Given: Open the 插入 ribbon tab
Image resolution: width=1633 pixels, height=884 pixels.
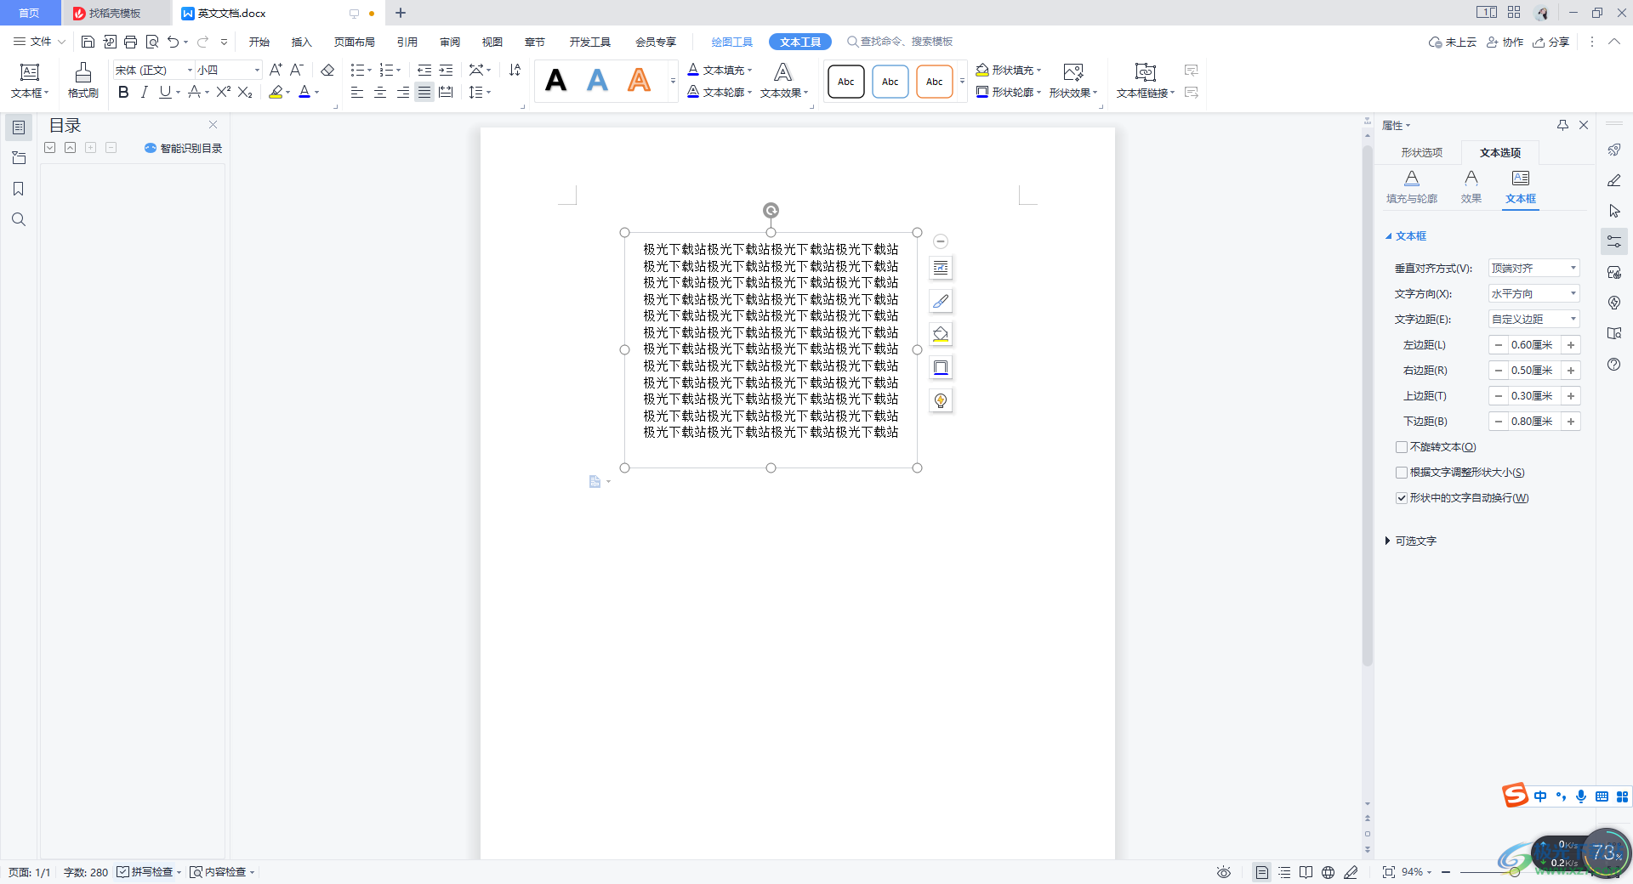Looking at the screenshot, I should tap(302, 42).
